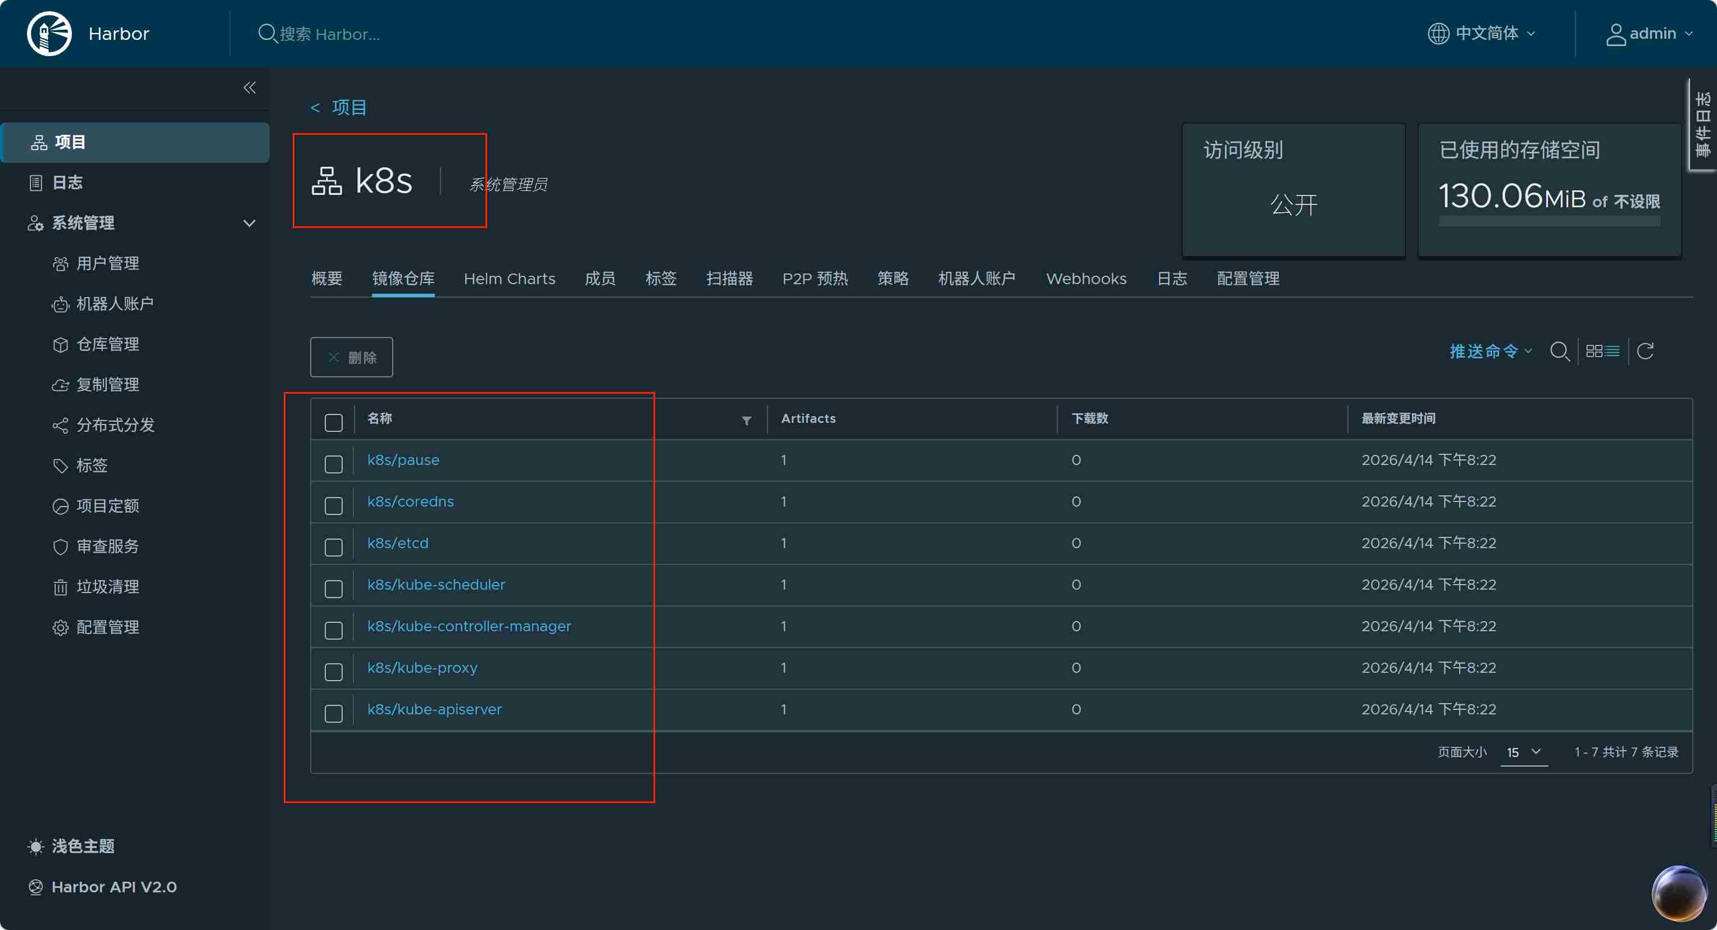This screenshot has width=1717, height=930.
Task: Click the search magnifier icon in header
Action: click(x=267, y=33)
